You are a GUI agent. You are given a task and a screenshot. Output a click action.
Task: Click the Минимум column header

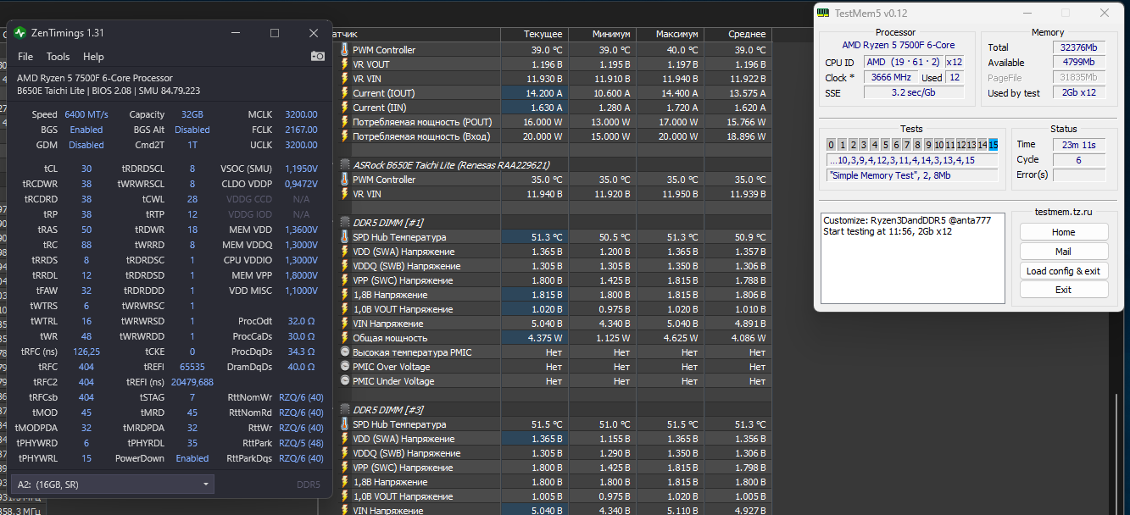tap(602, 34)
